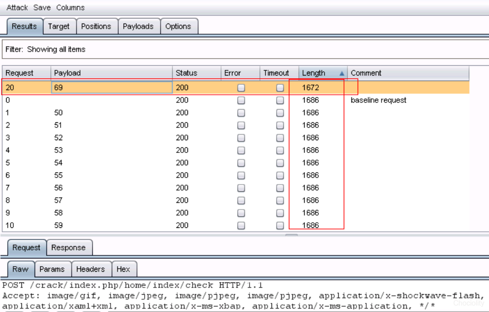Select length value 1672
The width and height of the screenshot is (489, 312).
click(x=311, y=87)
